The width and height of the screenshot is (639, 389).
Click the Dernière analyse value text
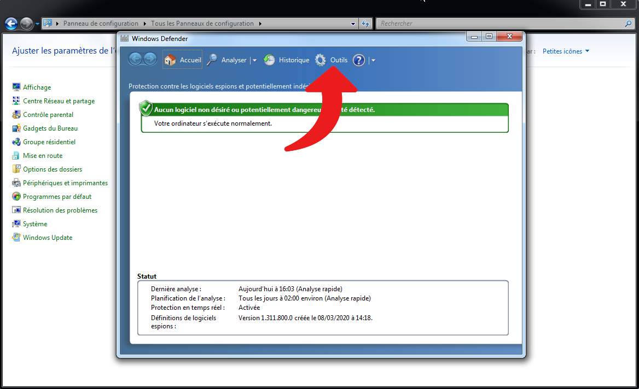[x=290, y=289]
